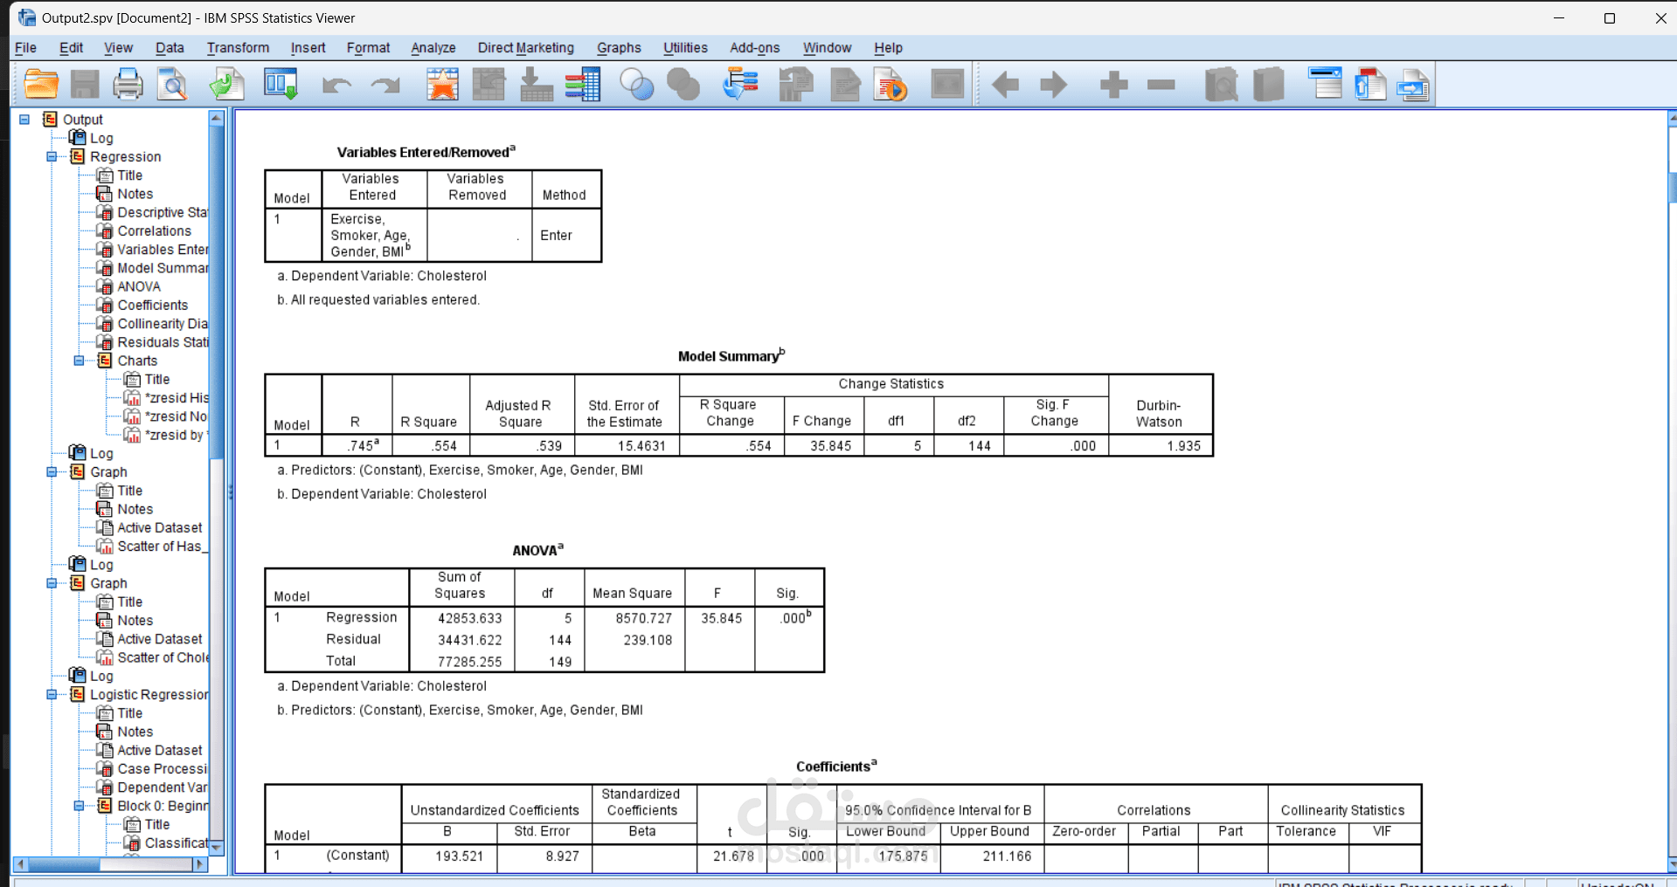Image resolution: width=1677 pixels, height=887 pixels.
Task: Click the Use Variable Sets circles icon
Action: 636,85
